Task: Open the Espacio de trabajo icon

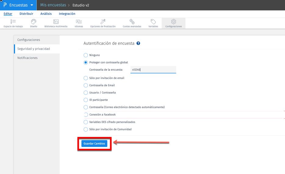Action: coord(13,22)
